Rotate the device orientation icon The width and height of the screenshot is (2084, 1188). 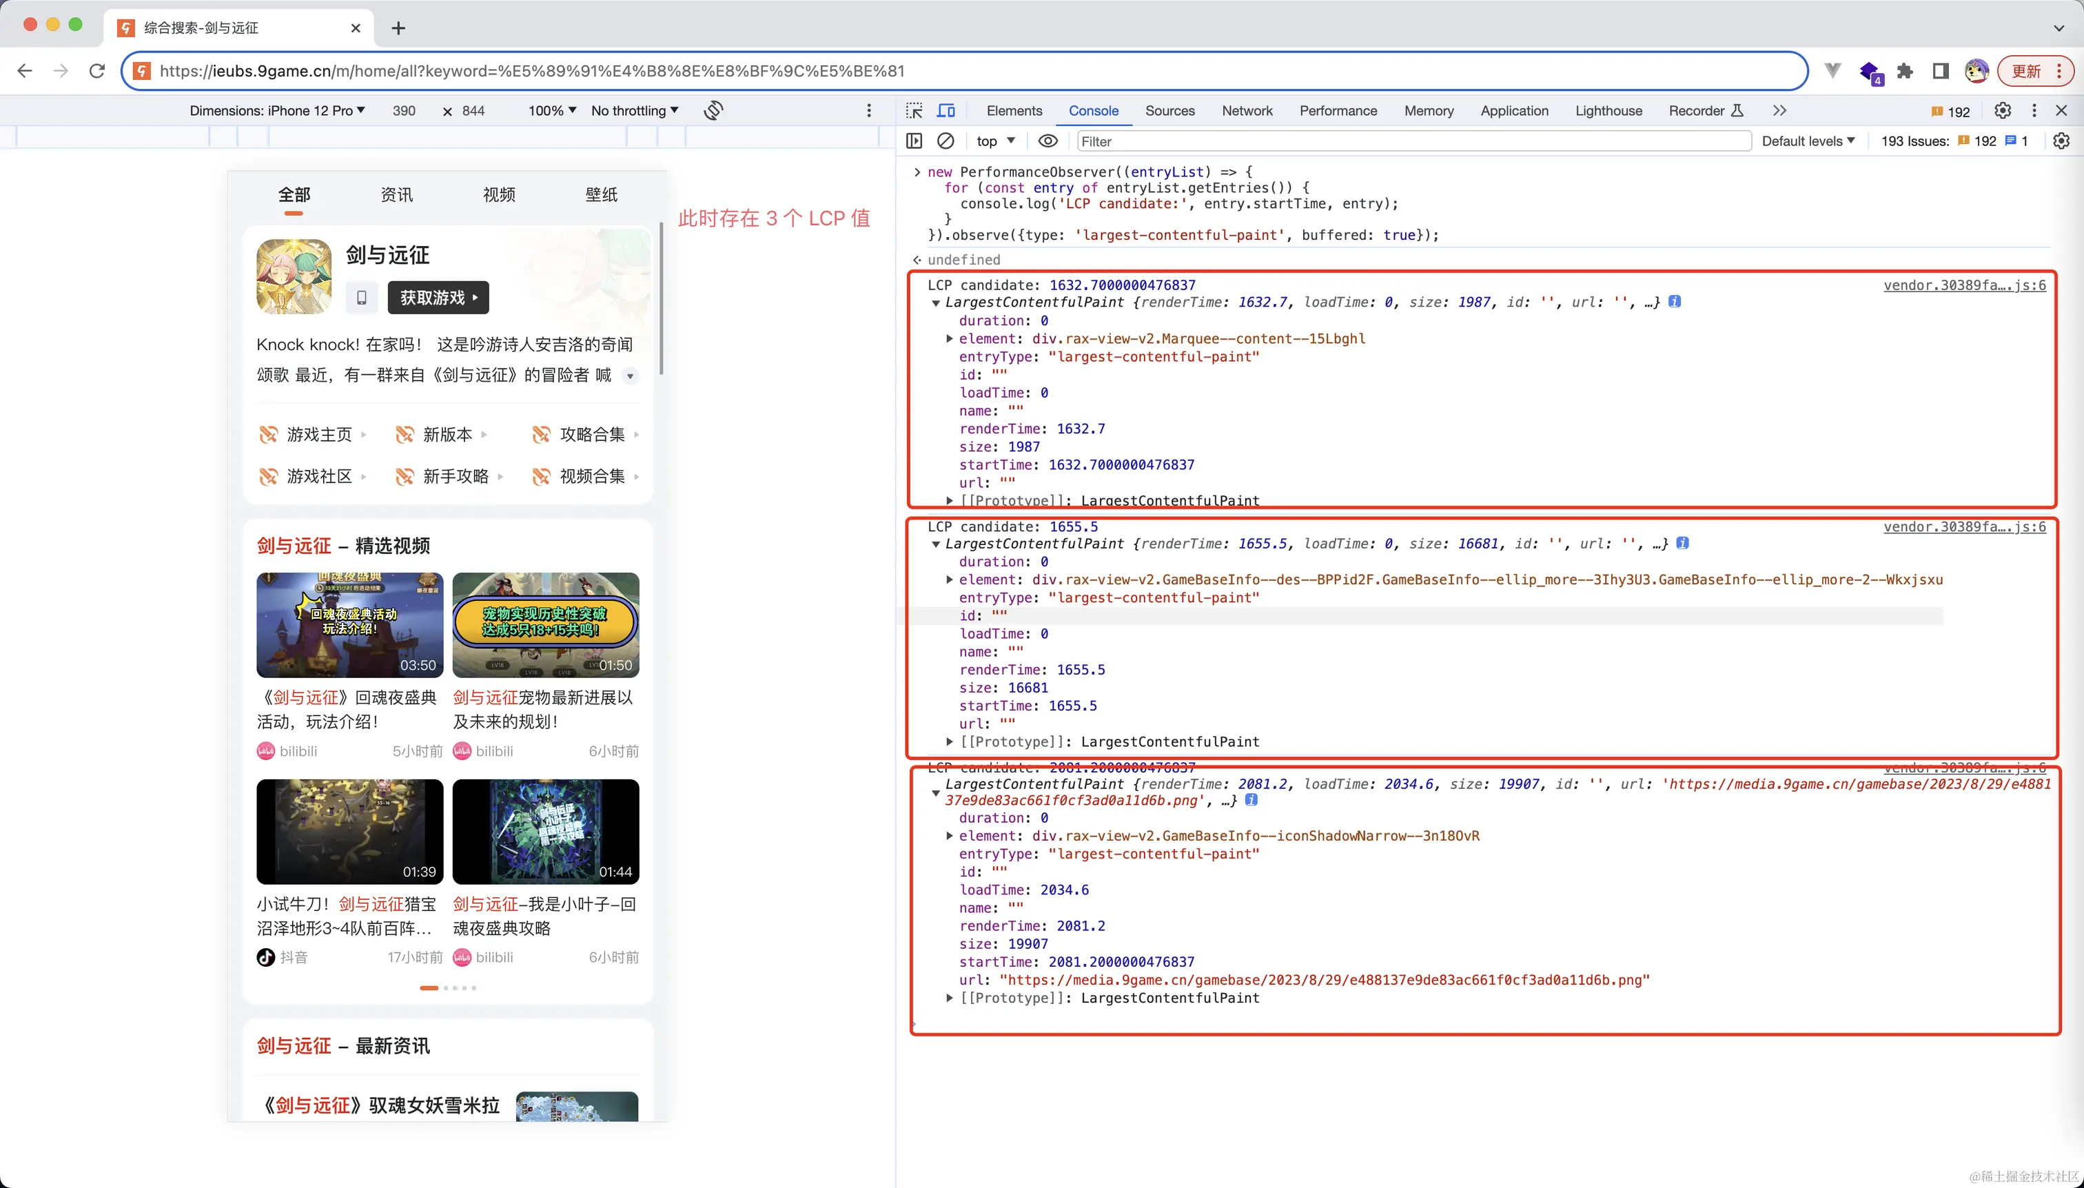[713, 111]
